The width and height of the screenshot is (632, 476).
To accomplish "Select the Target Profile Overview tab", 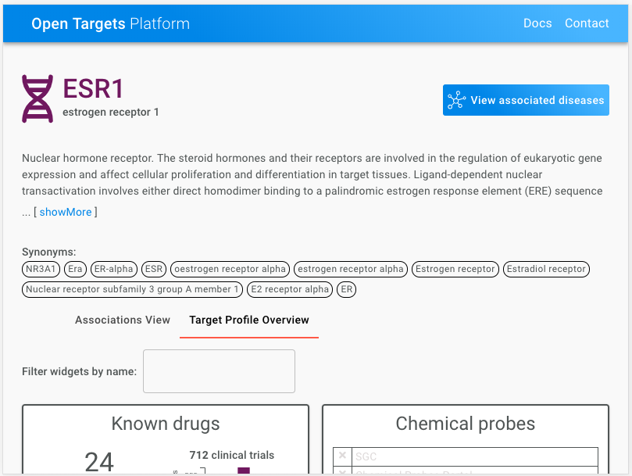I will (x=248, y=320).
